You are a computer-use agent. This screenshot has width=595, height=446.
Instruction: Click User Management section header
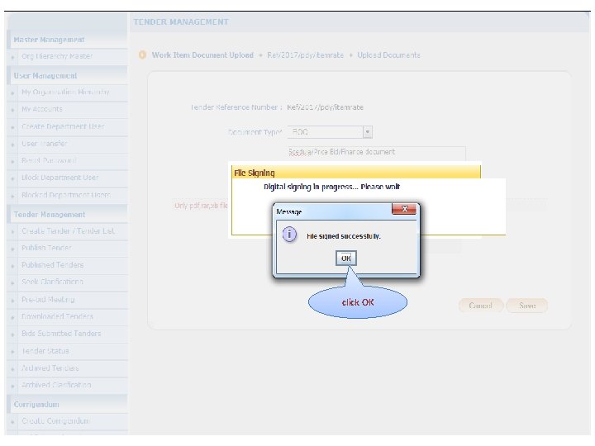[x=45, y=76]
